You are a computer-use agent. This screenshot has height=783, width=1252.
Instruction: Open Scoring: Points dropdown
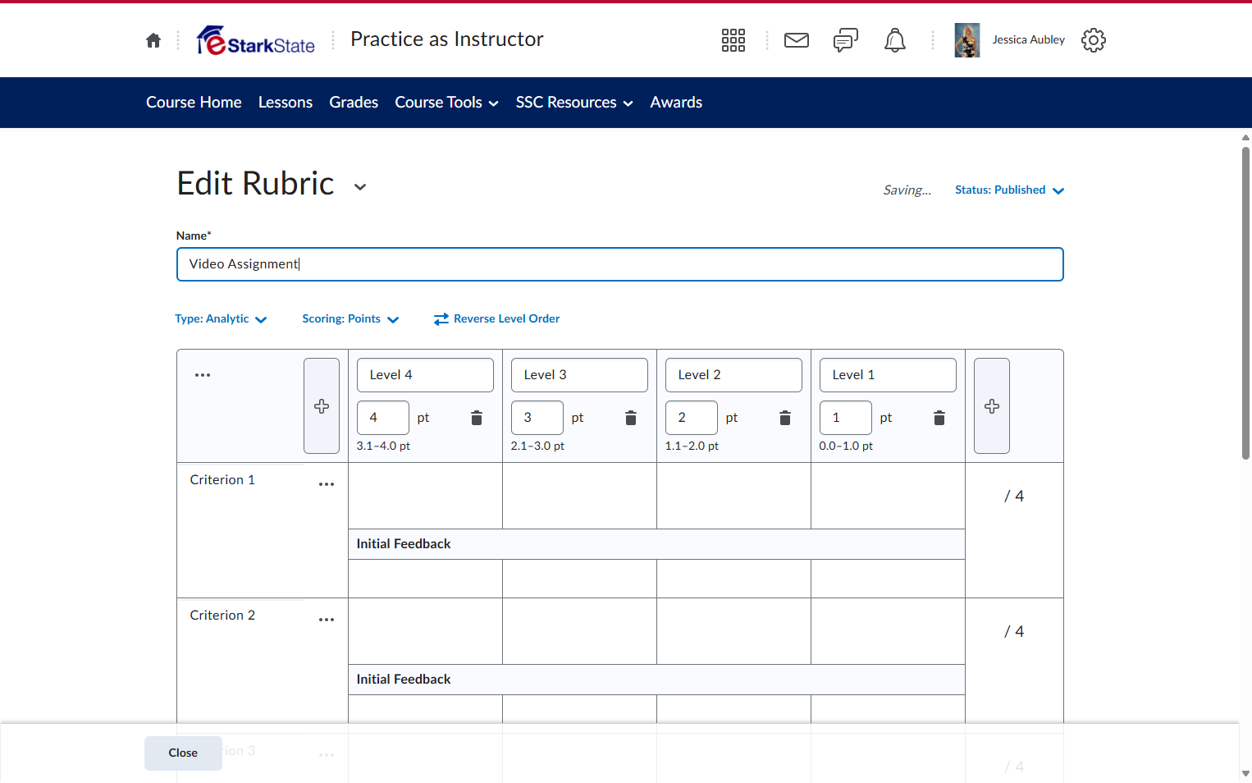click(x=350, y=319)
